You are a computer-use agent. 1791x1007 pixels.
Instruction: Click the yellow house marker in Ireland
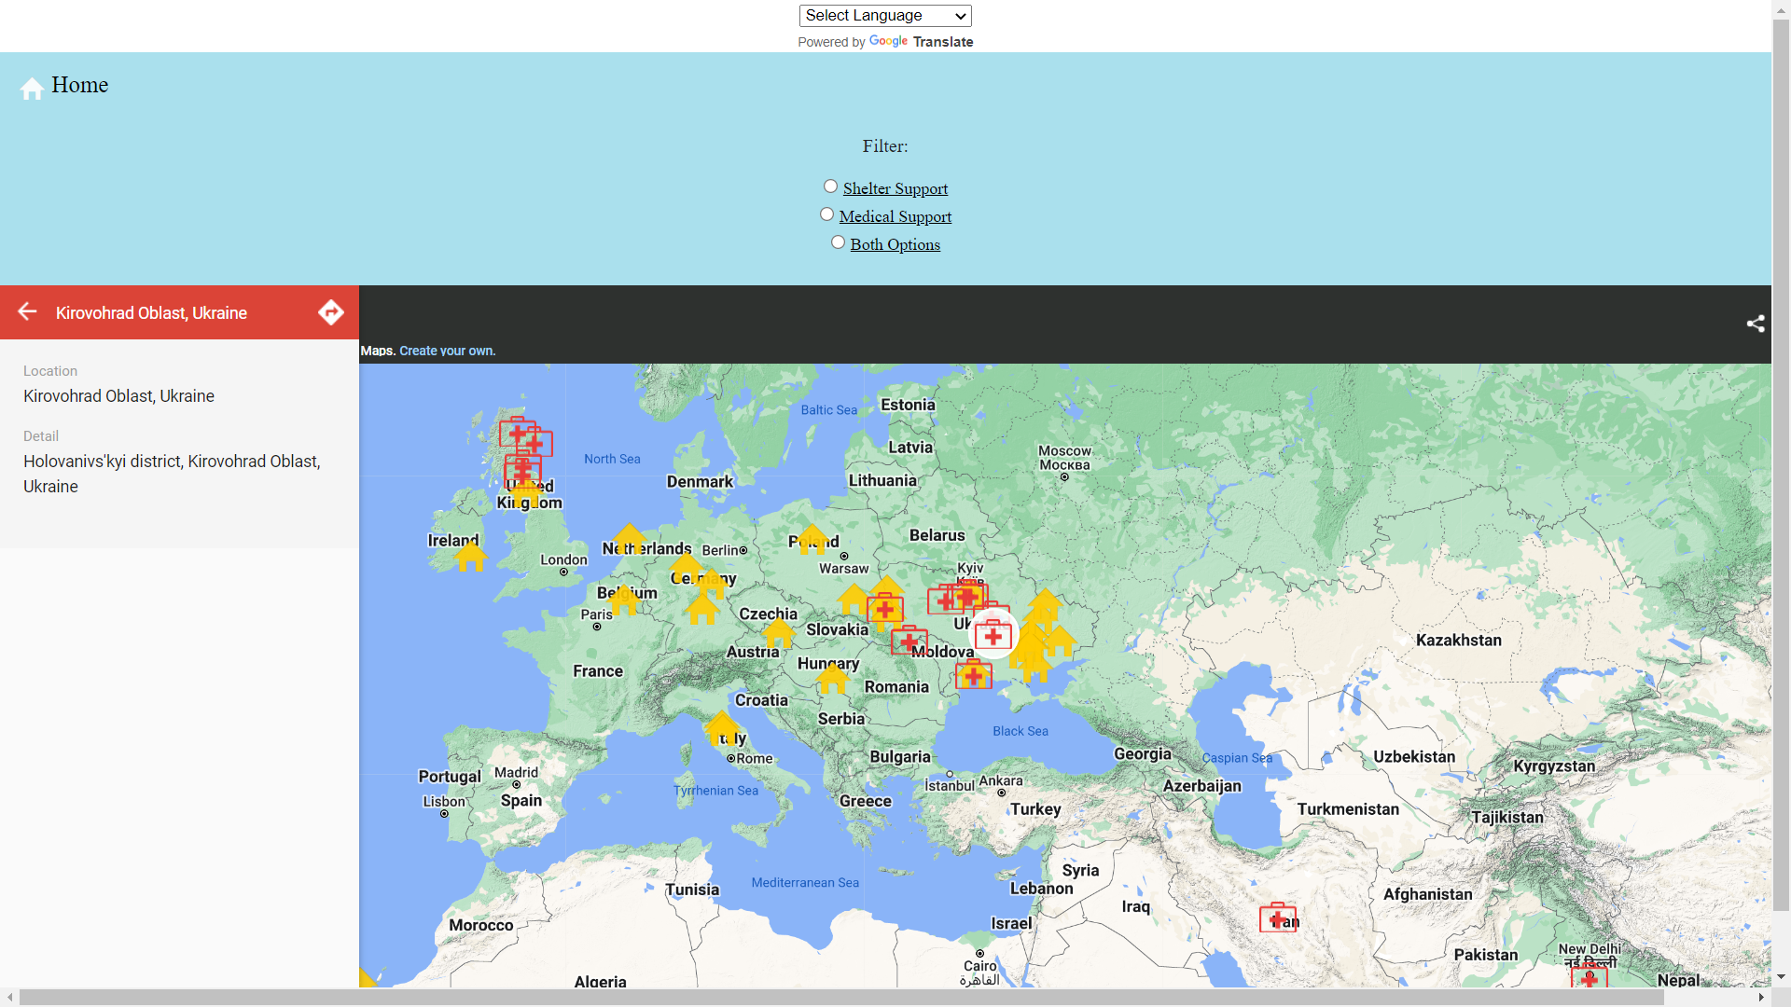470,557
